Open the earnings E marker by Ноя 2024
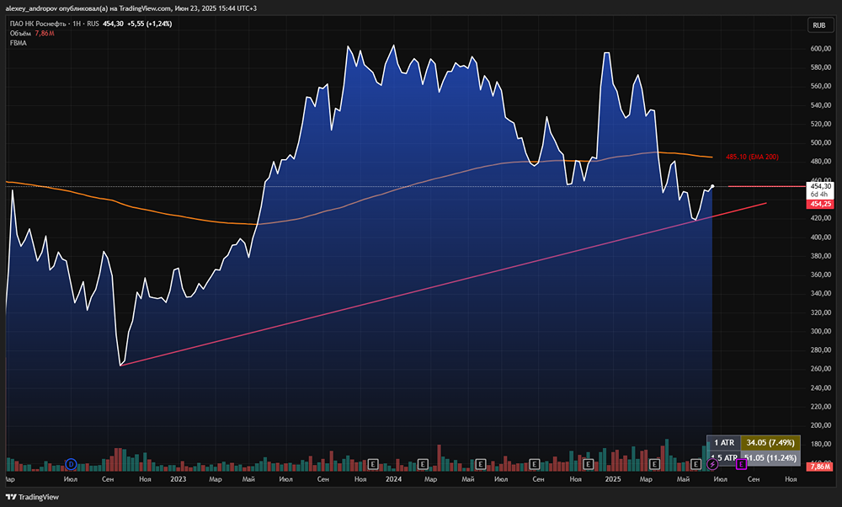The image size is (842, 507). (588, 464)
